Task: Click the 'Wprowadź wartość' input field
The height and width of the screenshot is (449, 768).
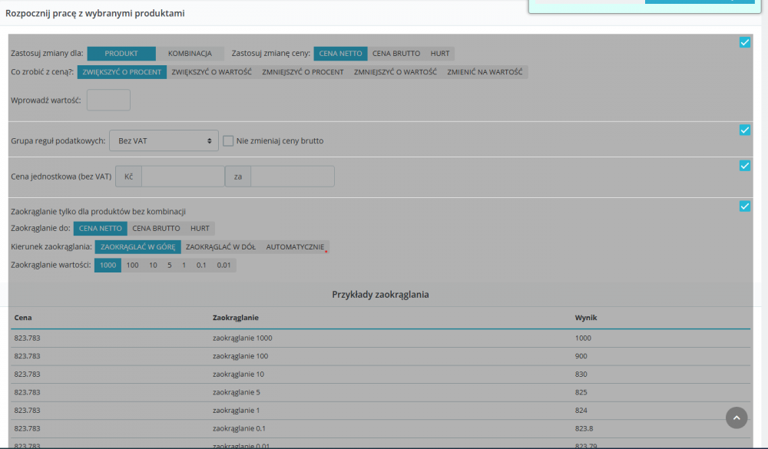Action: pos(109,100)
